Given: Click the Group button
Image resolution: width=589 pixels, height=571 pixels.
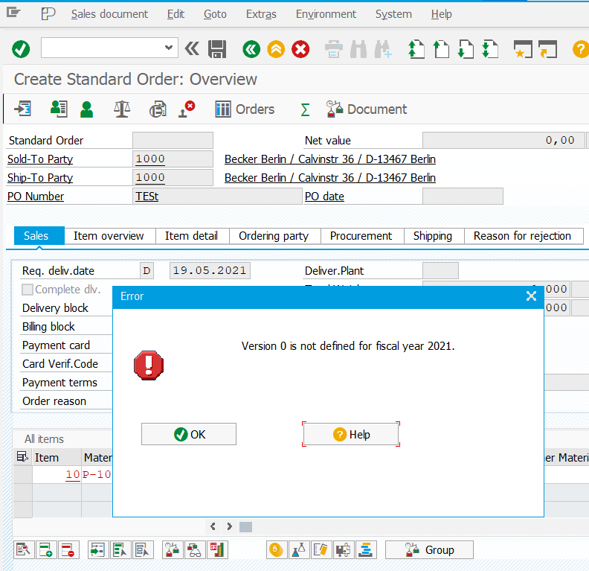Looking at the screenshot, I should (x=429, y=550).
